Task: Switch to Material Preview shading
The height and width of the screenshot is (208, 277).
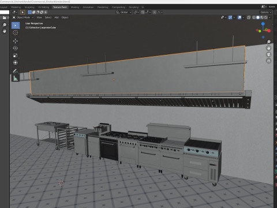Action: tap(262, 17)
